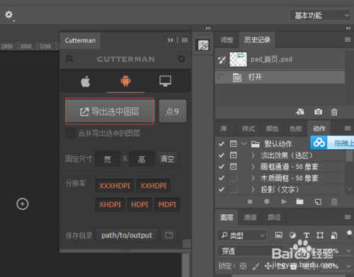Filter layers by adjustment layer icon
Screen dimensions: 354x277
[292, 235]
